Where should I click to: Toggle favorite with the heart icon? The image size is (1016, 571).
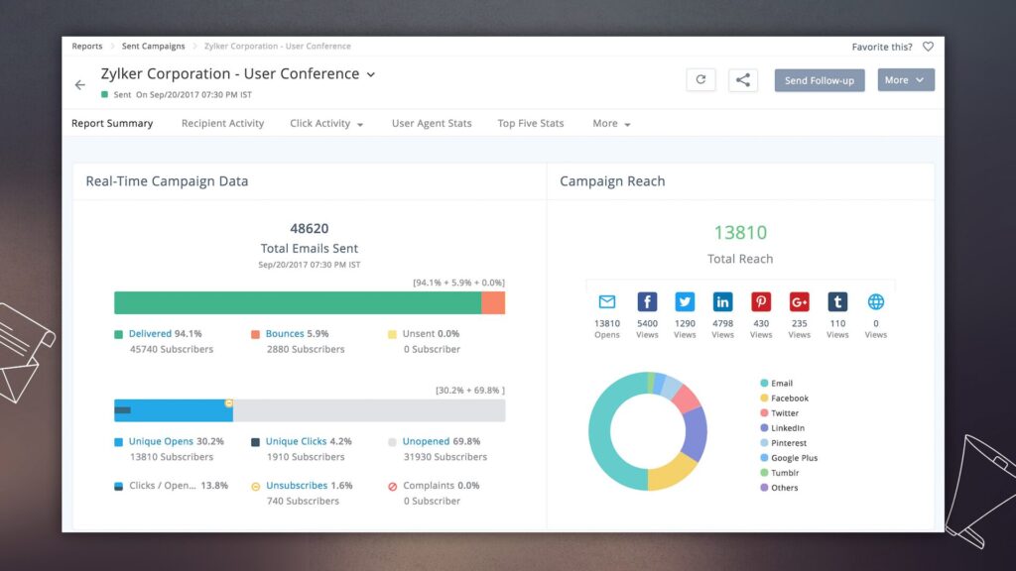click(x=928, y=46)
